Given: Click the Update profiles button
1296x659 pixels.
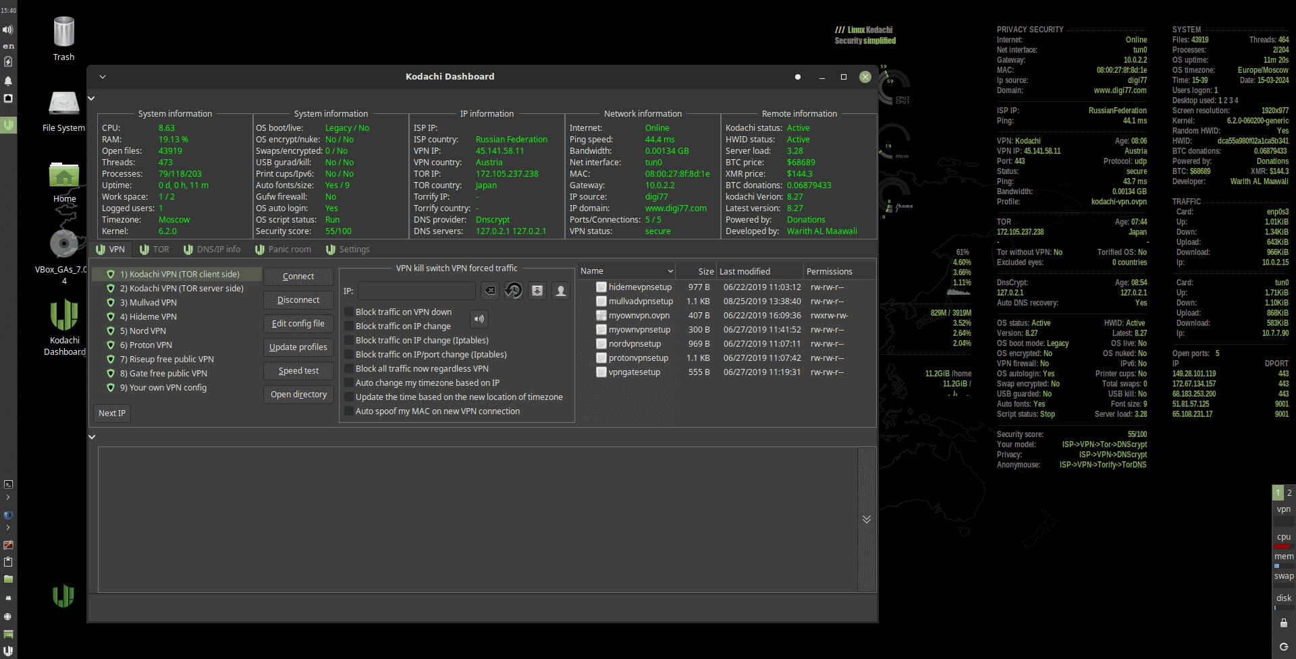Looking at the screenshot, I should (298, 347).
